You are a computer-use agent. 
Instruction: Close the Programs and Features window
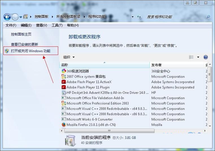click(x=206, y=3)
